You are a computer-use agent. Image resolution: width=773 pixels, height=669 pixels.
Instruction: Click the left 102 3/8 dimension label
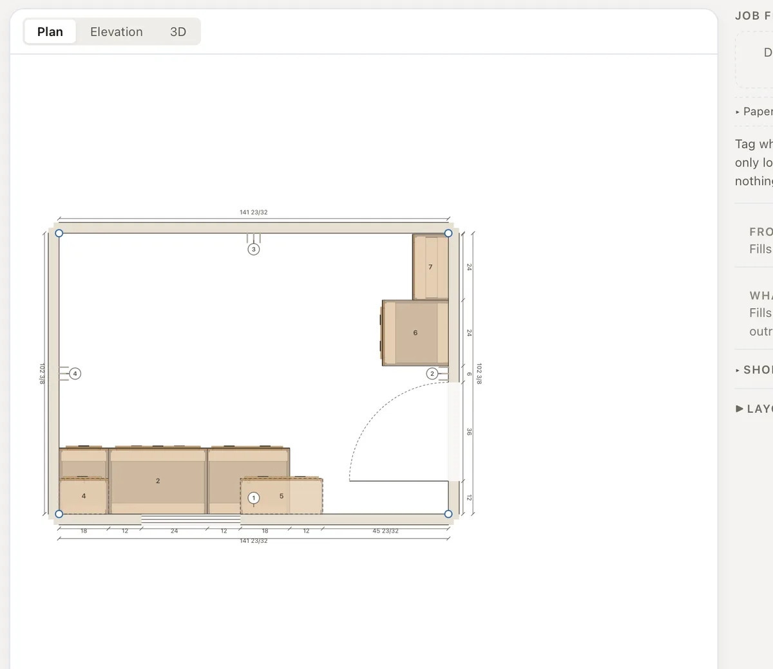(x=43, y=374)
